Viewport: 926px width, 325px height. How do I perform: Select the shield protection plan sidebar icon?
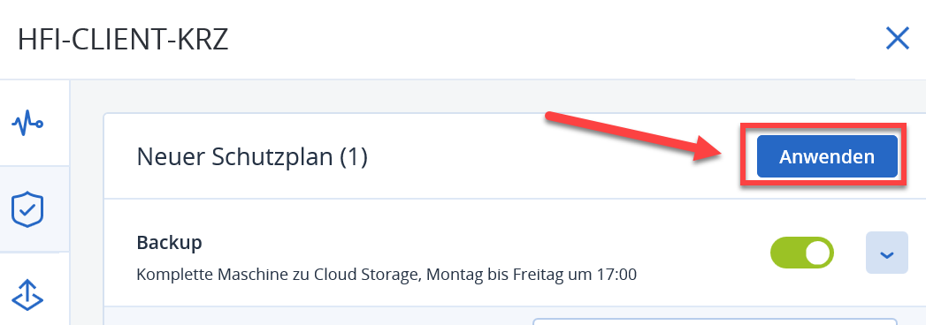coord(27,209)
